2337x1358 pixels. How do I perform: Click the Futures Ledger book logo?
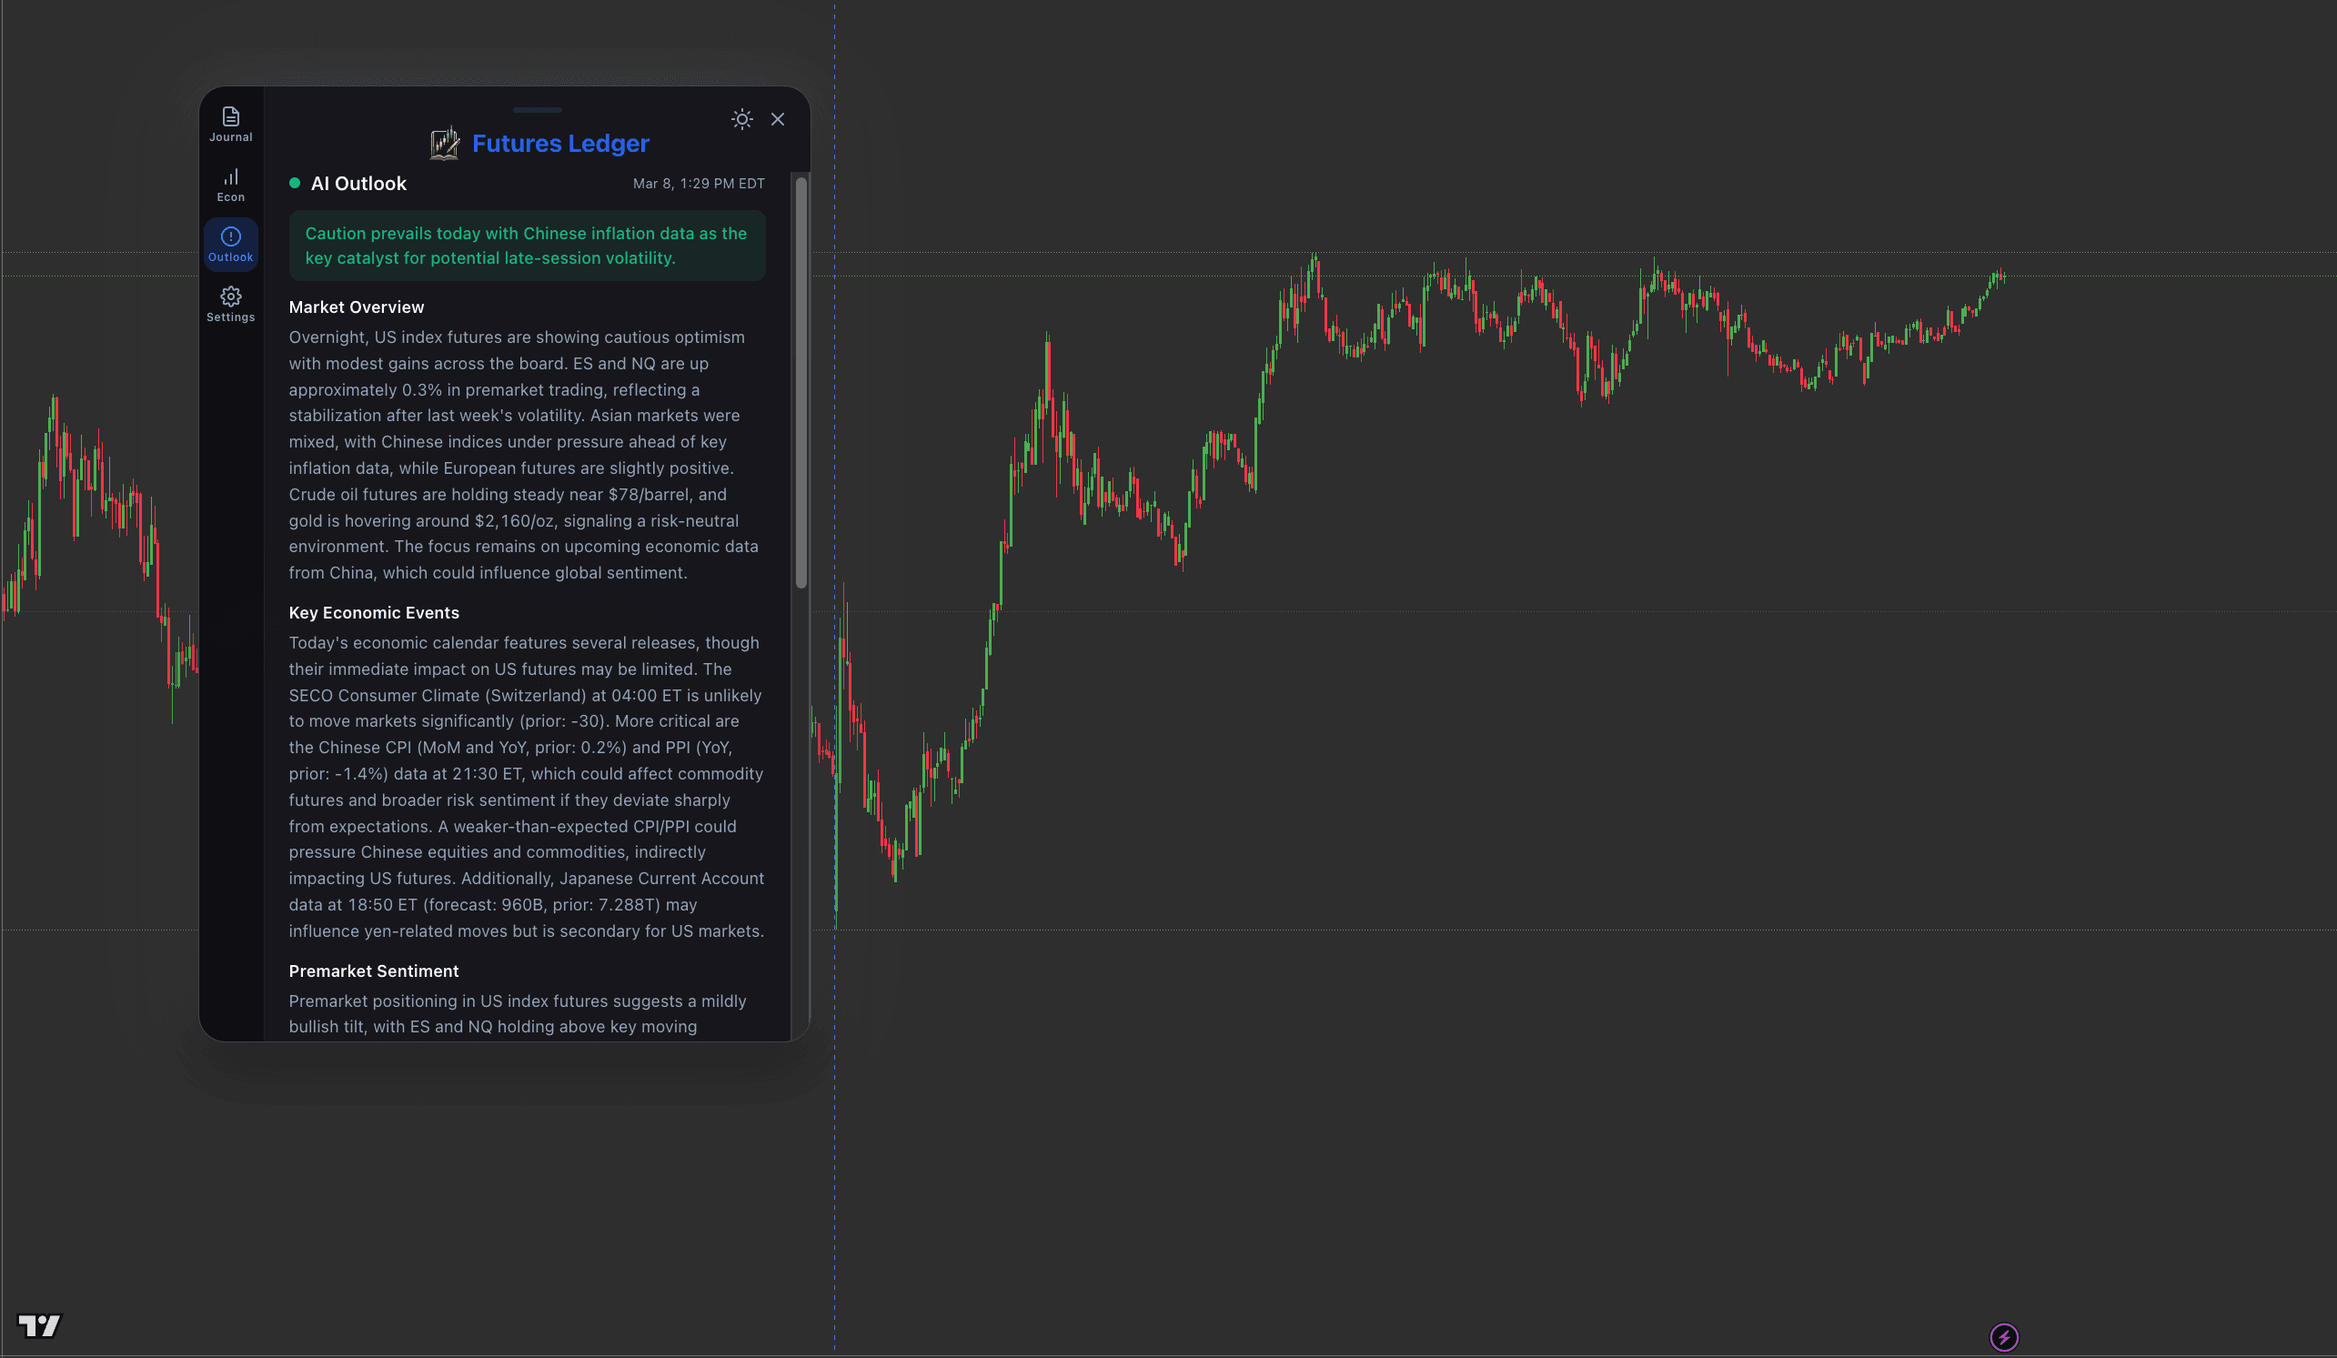coord(445,143)
